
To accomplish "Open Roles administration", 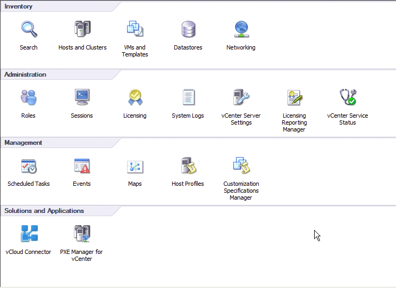I will coord(29,97).
